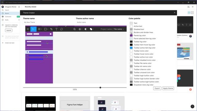The width and height of the screenshot is (197, 111).
Task: Pick the Text color swatch
Action: (131, 23)
